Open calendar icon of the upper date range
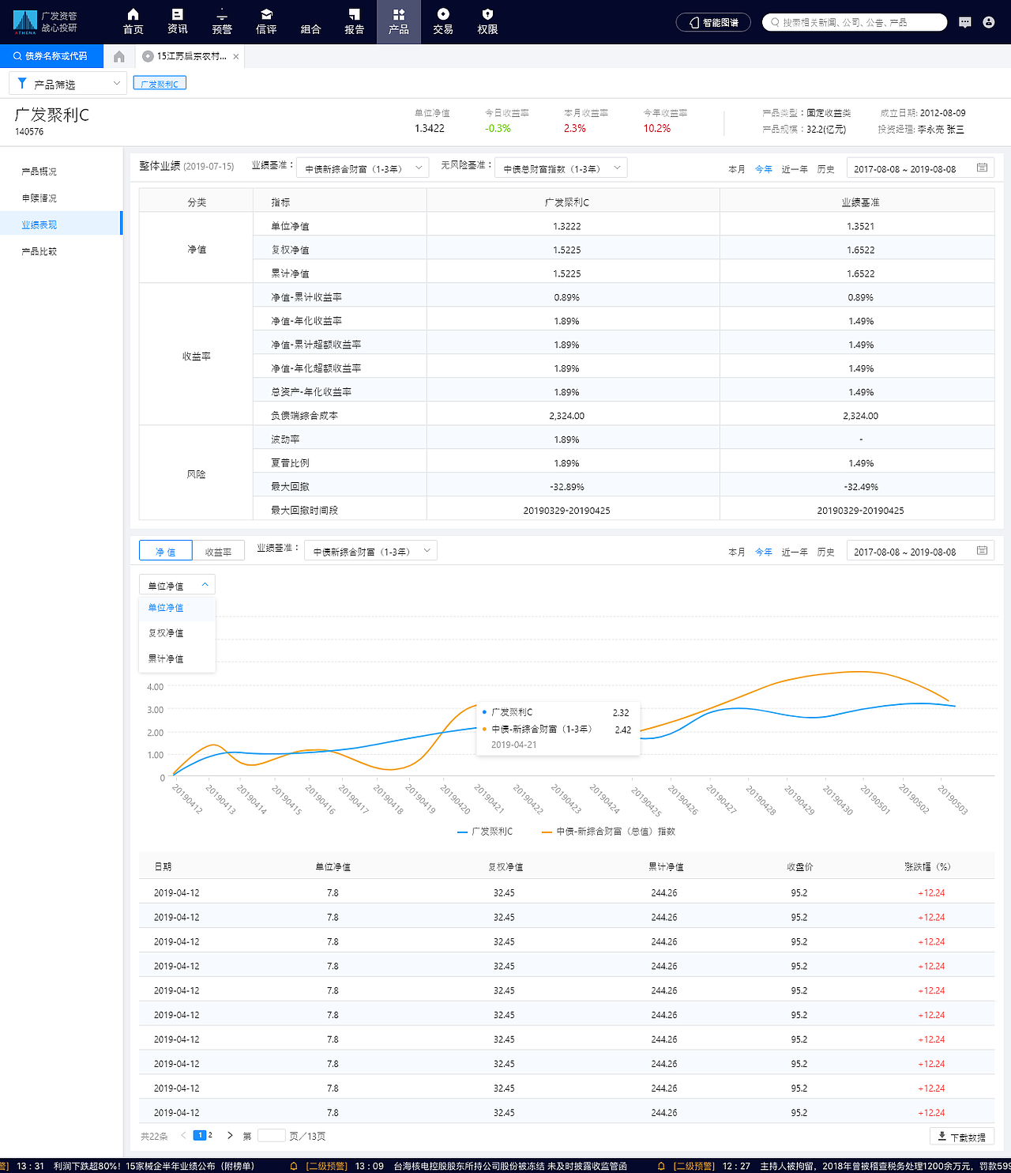Image resolution: width=1011 pixels, height=1173 pixels. click(982, 168)
